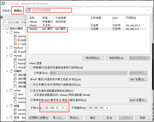154x122 pixels.
Task: Open NAT 设置(S)... dialog
Action: [x=138, y=80]
